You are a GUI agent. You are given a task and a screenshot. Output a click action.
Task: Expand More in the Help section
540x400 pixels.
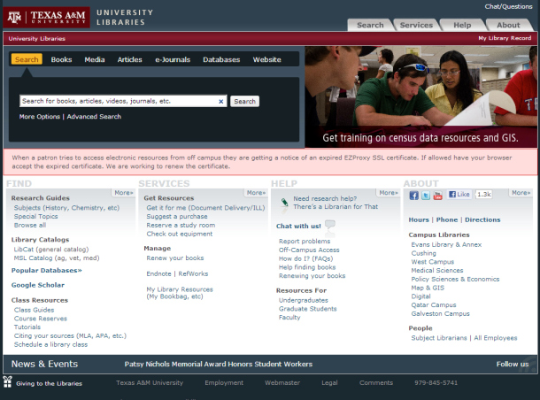tap(388, 192)
